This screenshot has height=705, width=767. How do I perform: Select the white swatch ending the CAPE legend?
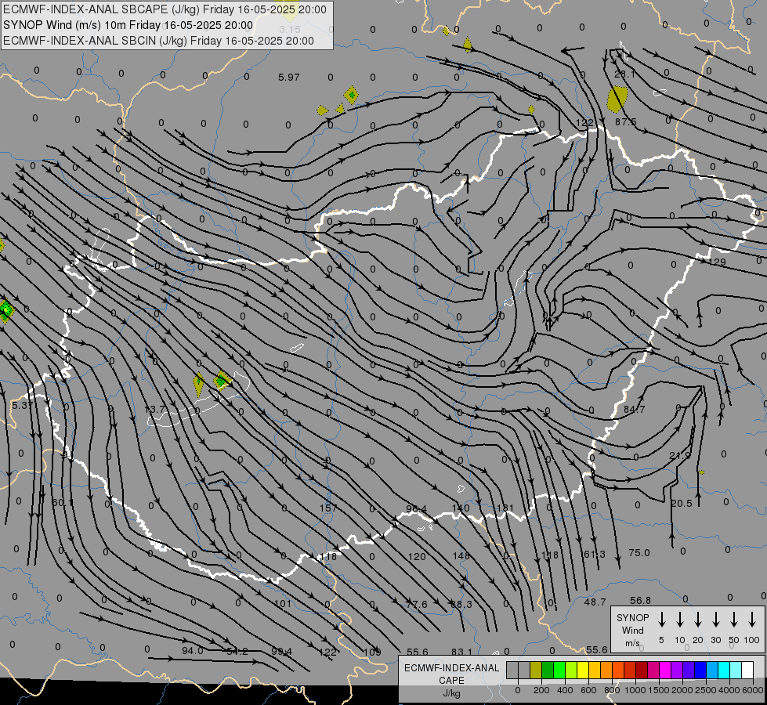(747, 671)
